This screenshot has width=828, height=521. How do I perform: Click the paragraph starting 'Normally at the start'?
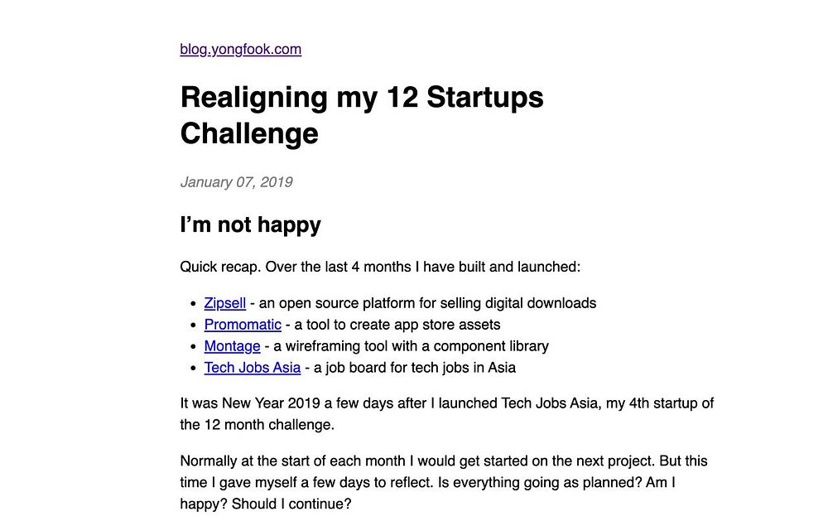coord(444,482)
